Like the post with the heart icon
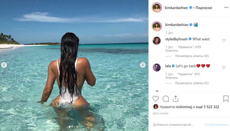This screenshot has height=131, width=230. point(155,99)
